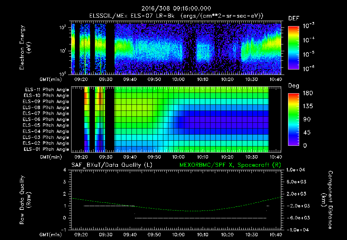
Task: Click 'GMT(min)' label under top panel
Action: (x=51, y=79)
